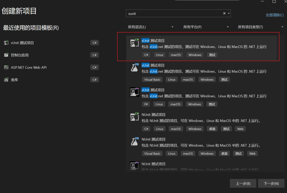Click into the xunit search input field

click(x=174, y=13)
